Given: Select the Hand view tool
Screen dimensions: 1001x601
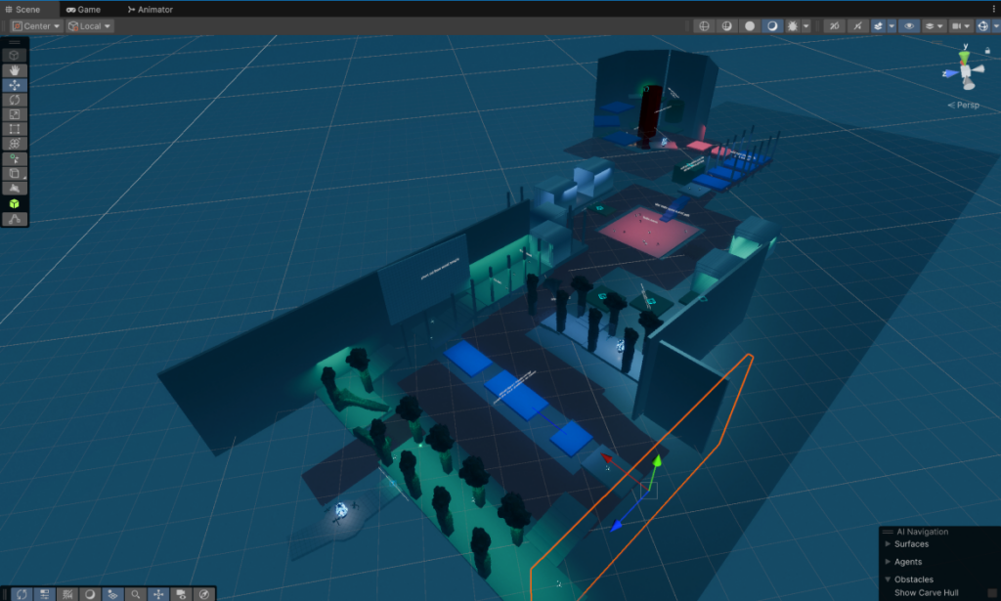Looking at the screenshot, I should [14, 70].
